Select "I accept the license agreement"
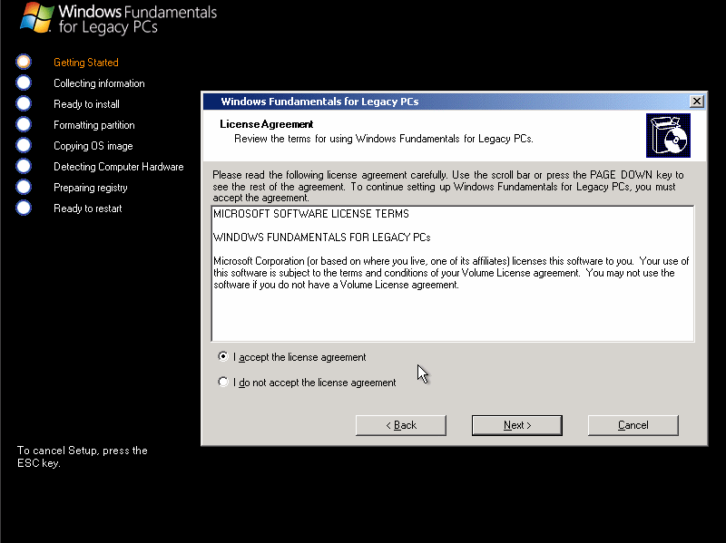 [223, 356]
